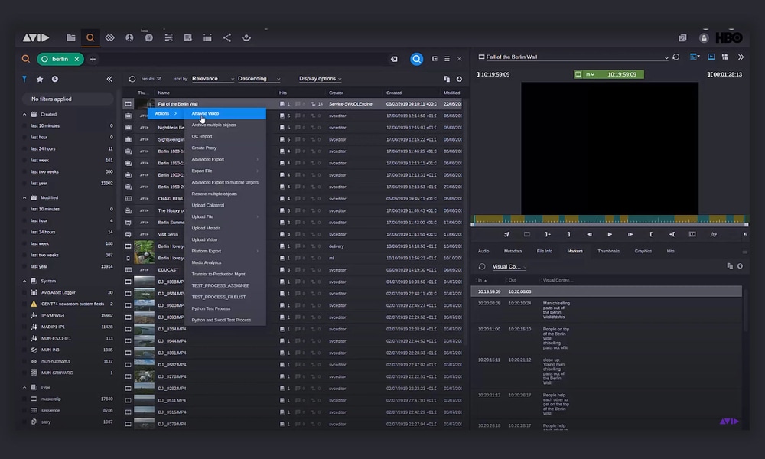Click the blue search execute button
Screen dimensions: 765x459
[417, 59]
